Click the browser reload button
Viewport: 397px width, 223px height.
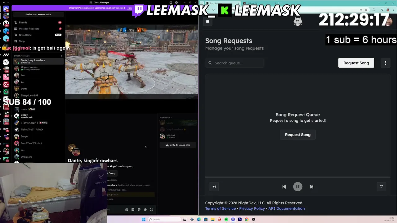click(x=213, y=10)
